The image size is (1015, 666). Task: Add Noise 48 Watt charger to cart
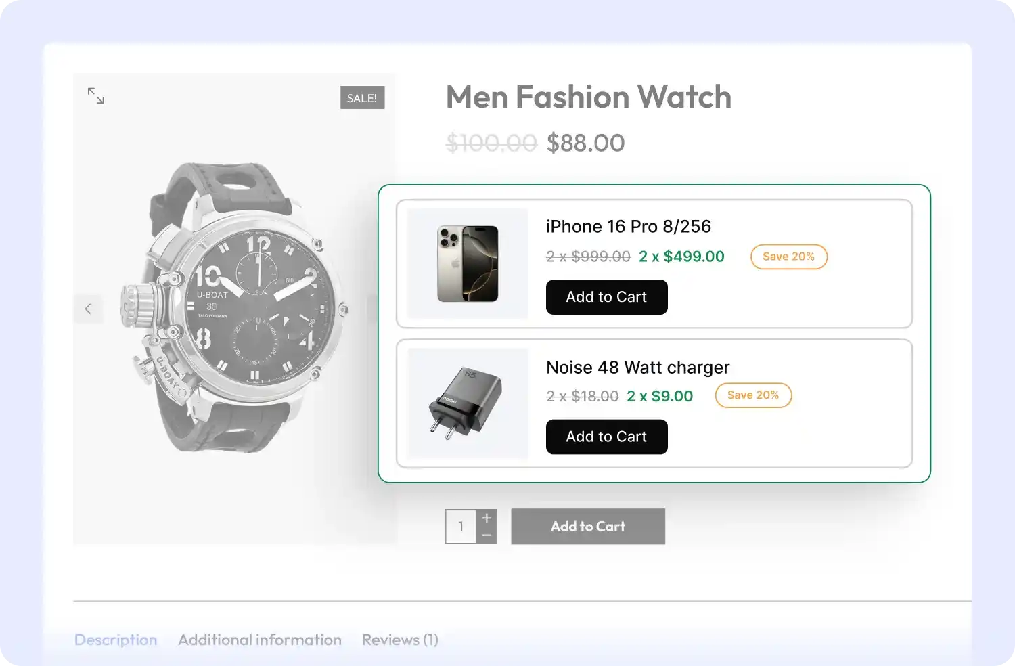tap(606, 437)
